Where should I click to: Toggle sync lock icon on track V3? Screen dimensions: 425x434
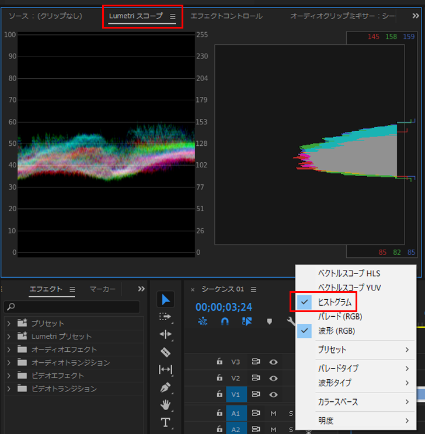click(256, 362)
